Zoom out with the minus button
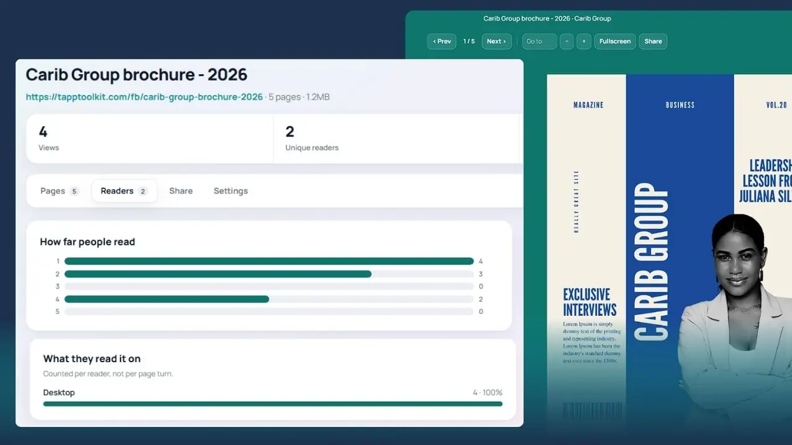 coord(567,41)
